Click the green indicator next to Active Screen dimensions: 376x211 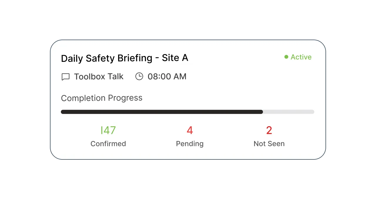click(x=286, y=57)
